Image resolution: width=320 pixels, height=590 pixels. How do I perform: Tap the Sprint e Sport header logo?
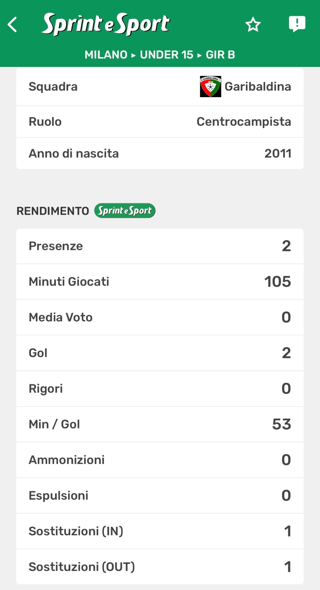[106, 24]
